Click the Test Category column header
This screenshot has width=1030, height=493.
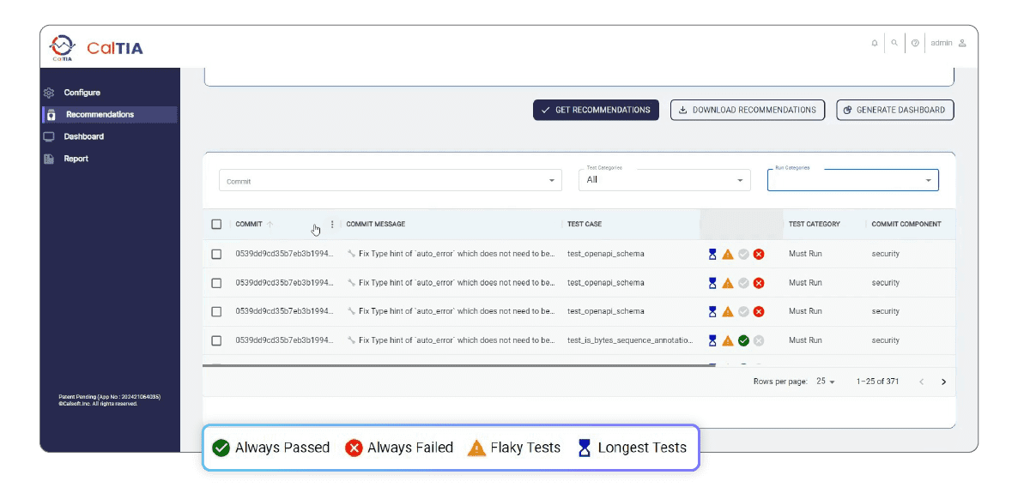(x=815, y=225)
